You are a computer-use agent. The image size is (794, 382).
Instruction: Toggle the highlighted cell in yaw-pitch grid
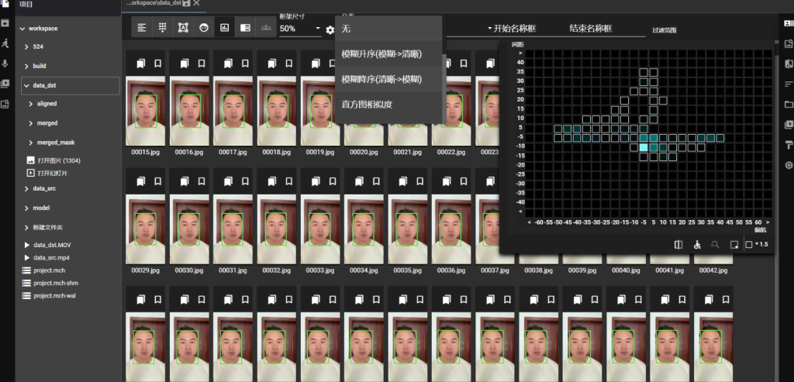tap(644, 147)
